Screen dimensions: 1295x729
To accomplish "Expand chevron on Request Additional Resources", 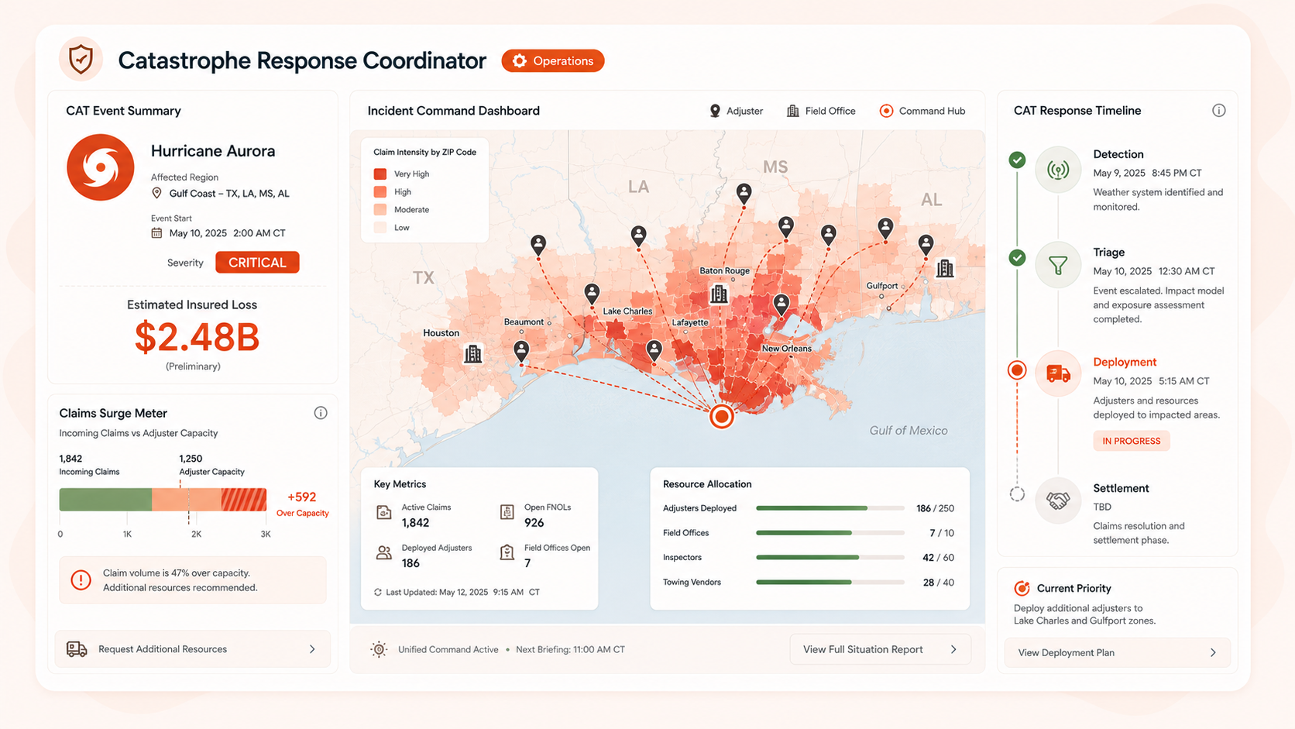I will 312,649.
